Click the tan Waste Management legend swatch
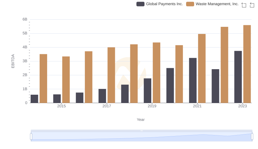The image size is (258, 149). [190, 4]
